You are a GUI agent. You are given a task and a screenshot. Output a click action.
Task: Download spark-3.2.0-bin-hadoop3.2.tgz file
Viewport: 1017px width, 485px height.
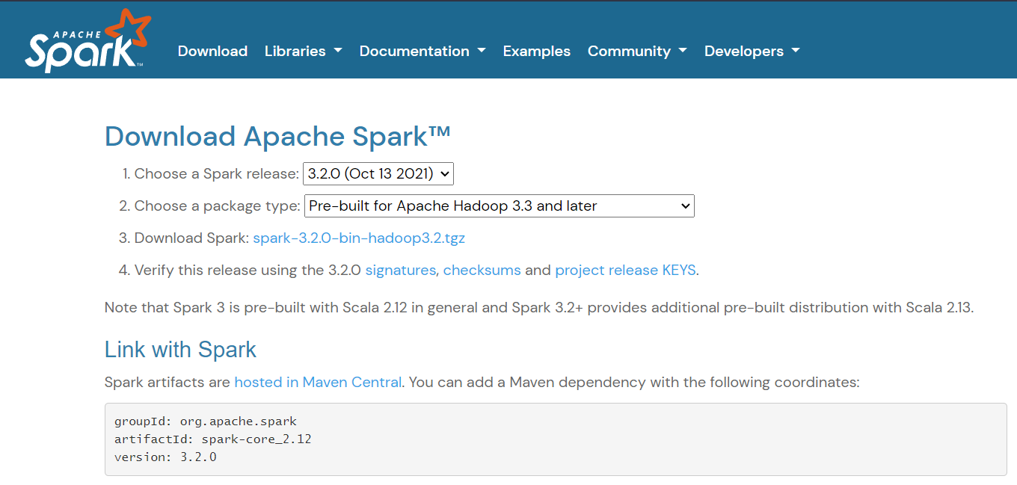tap(359, 238)
